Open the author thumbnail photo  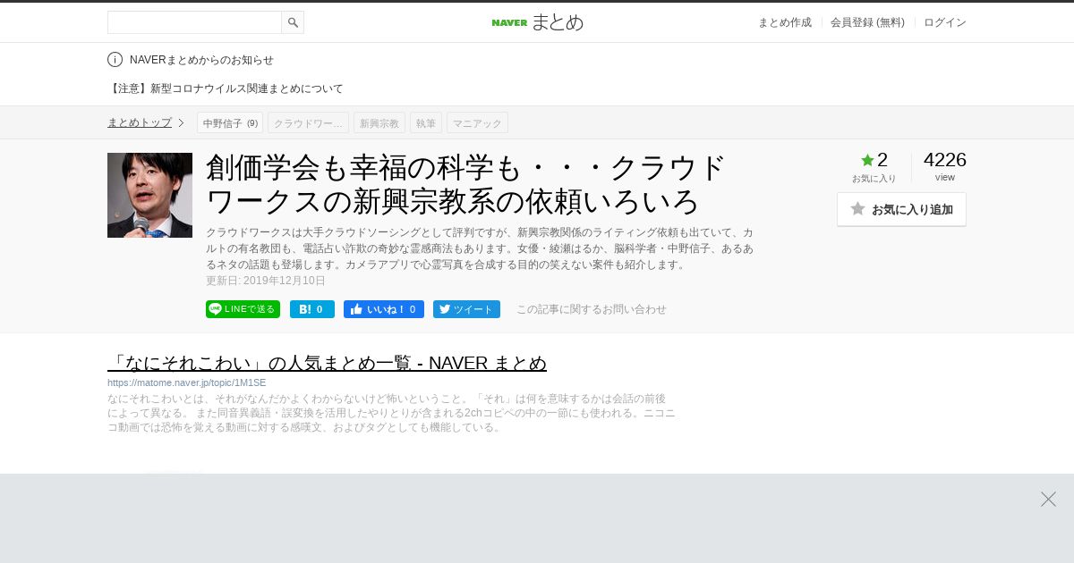tap(149, 195)
